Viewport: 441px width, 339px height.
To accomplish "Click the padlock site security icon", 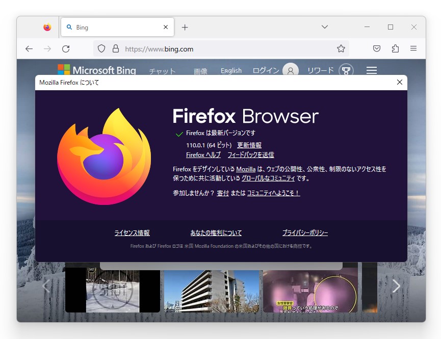I will 116,48.
